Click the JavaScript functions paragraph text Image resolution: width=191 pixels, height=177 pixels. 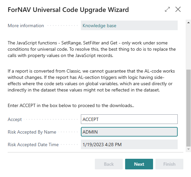tap(92, 49)
